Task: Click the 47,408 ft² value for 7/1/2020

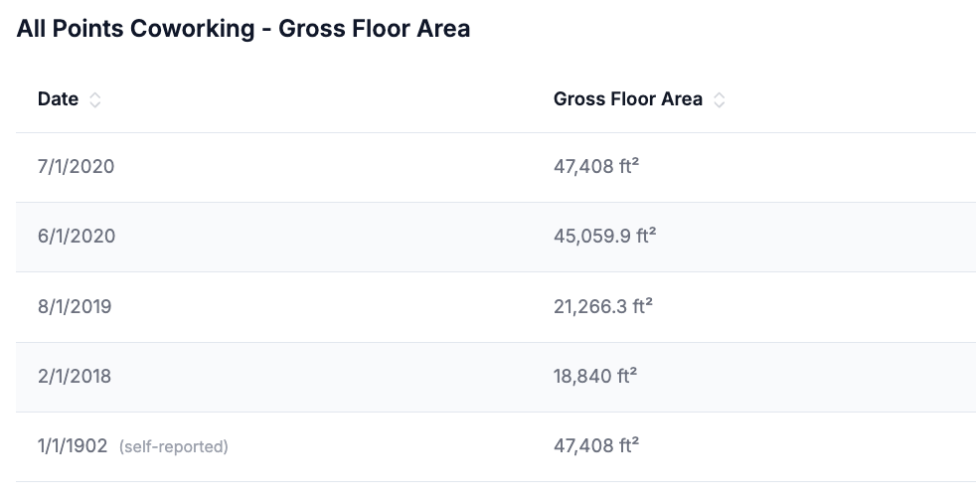Action: coord(596,166)
